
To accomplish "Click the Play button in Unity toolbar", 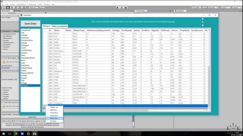I will (x=117, y=8).
